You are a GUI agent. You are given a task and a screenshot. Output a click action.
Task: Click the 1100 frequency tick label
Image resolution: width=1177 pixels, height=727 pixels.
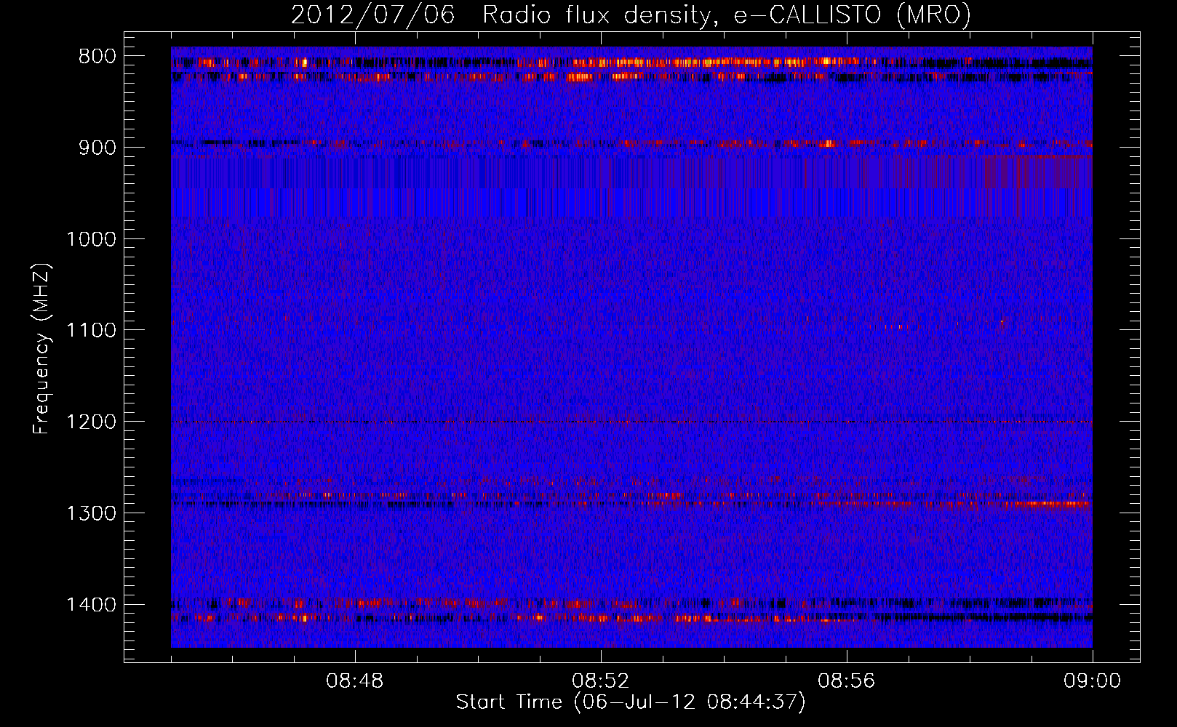point(92,331)
